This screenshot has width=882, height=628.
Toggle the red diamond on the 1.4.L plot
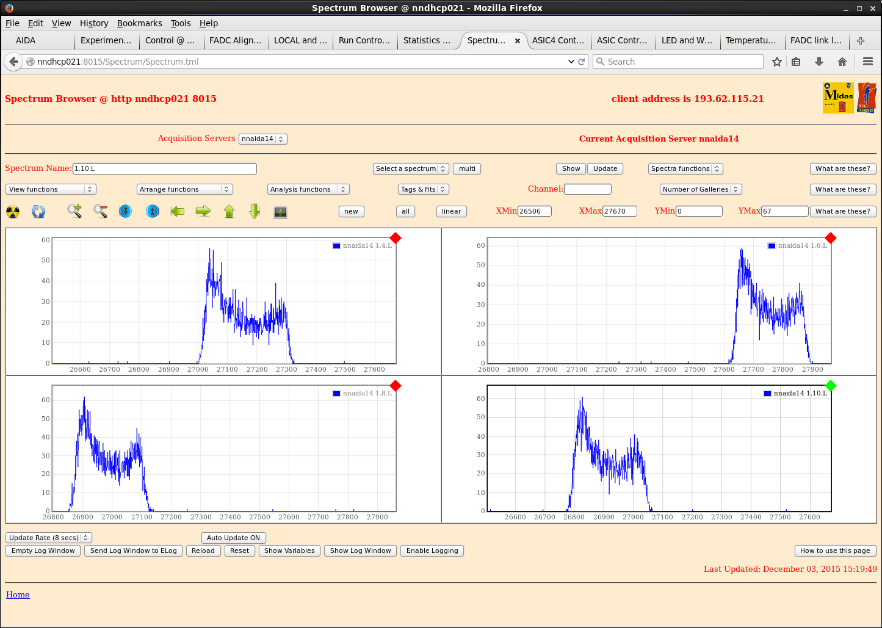tap(396, 238)
